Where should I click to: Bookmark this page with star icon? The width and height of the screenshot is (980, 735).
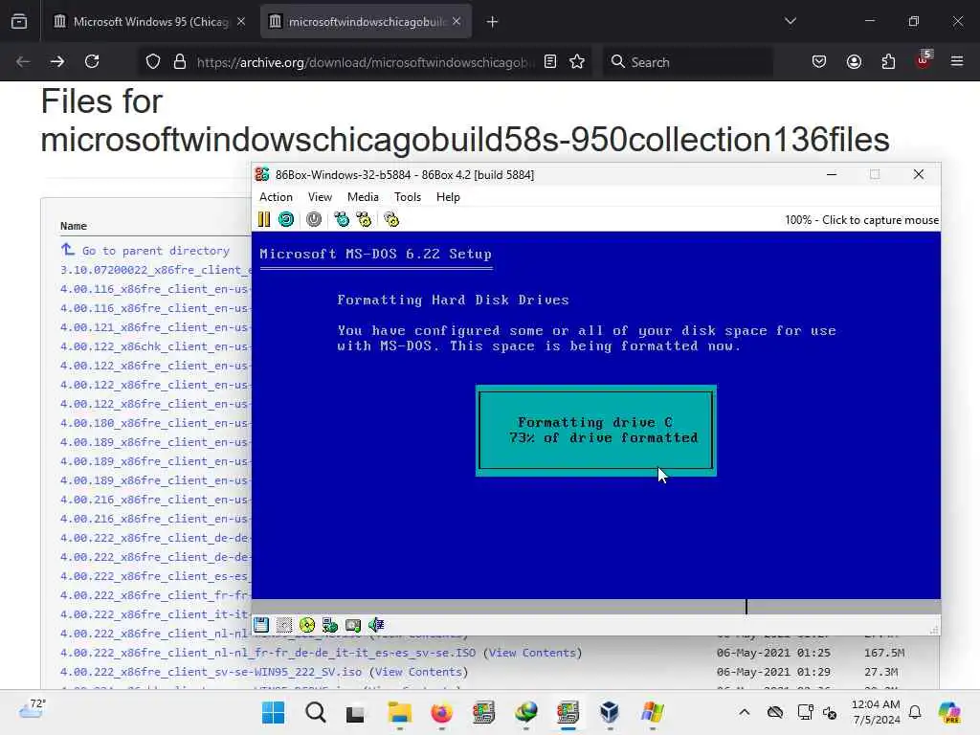pyautogui.click(x=577, y=61)
